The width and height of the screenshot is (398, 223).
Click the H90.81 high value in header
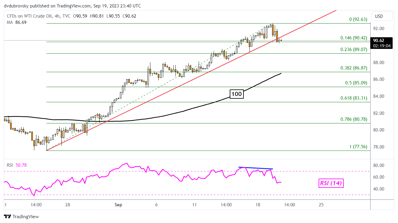(97, 16)
